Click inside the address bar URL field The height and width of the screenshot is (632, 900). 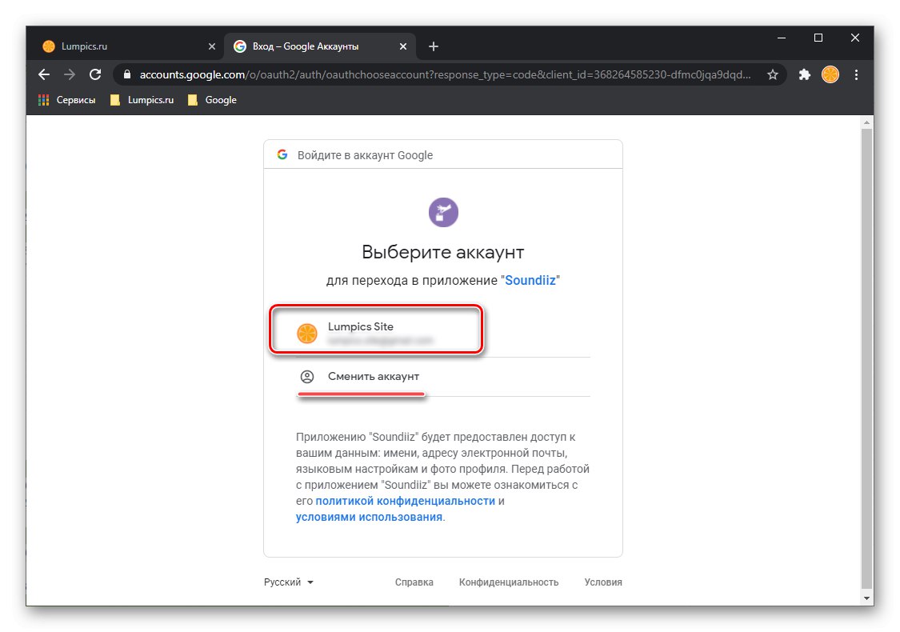[400, 74]
